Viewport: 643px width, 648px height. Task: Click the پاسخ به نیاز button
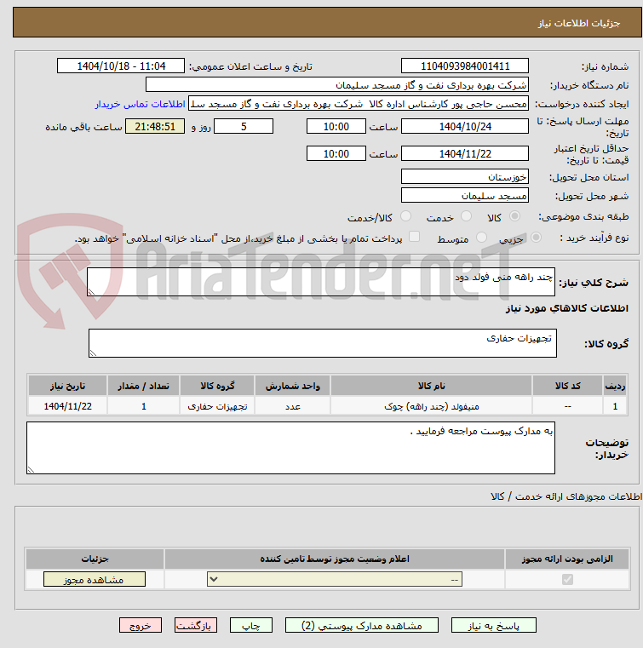[x=493, y=625]
